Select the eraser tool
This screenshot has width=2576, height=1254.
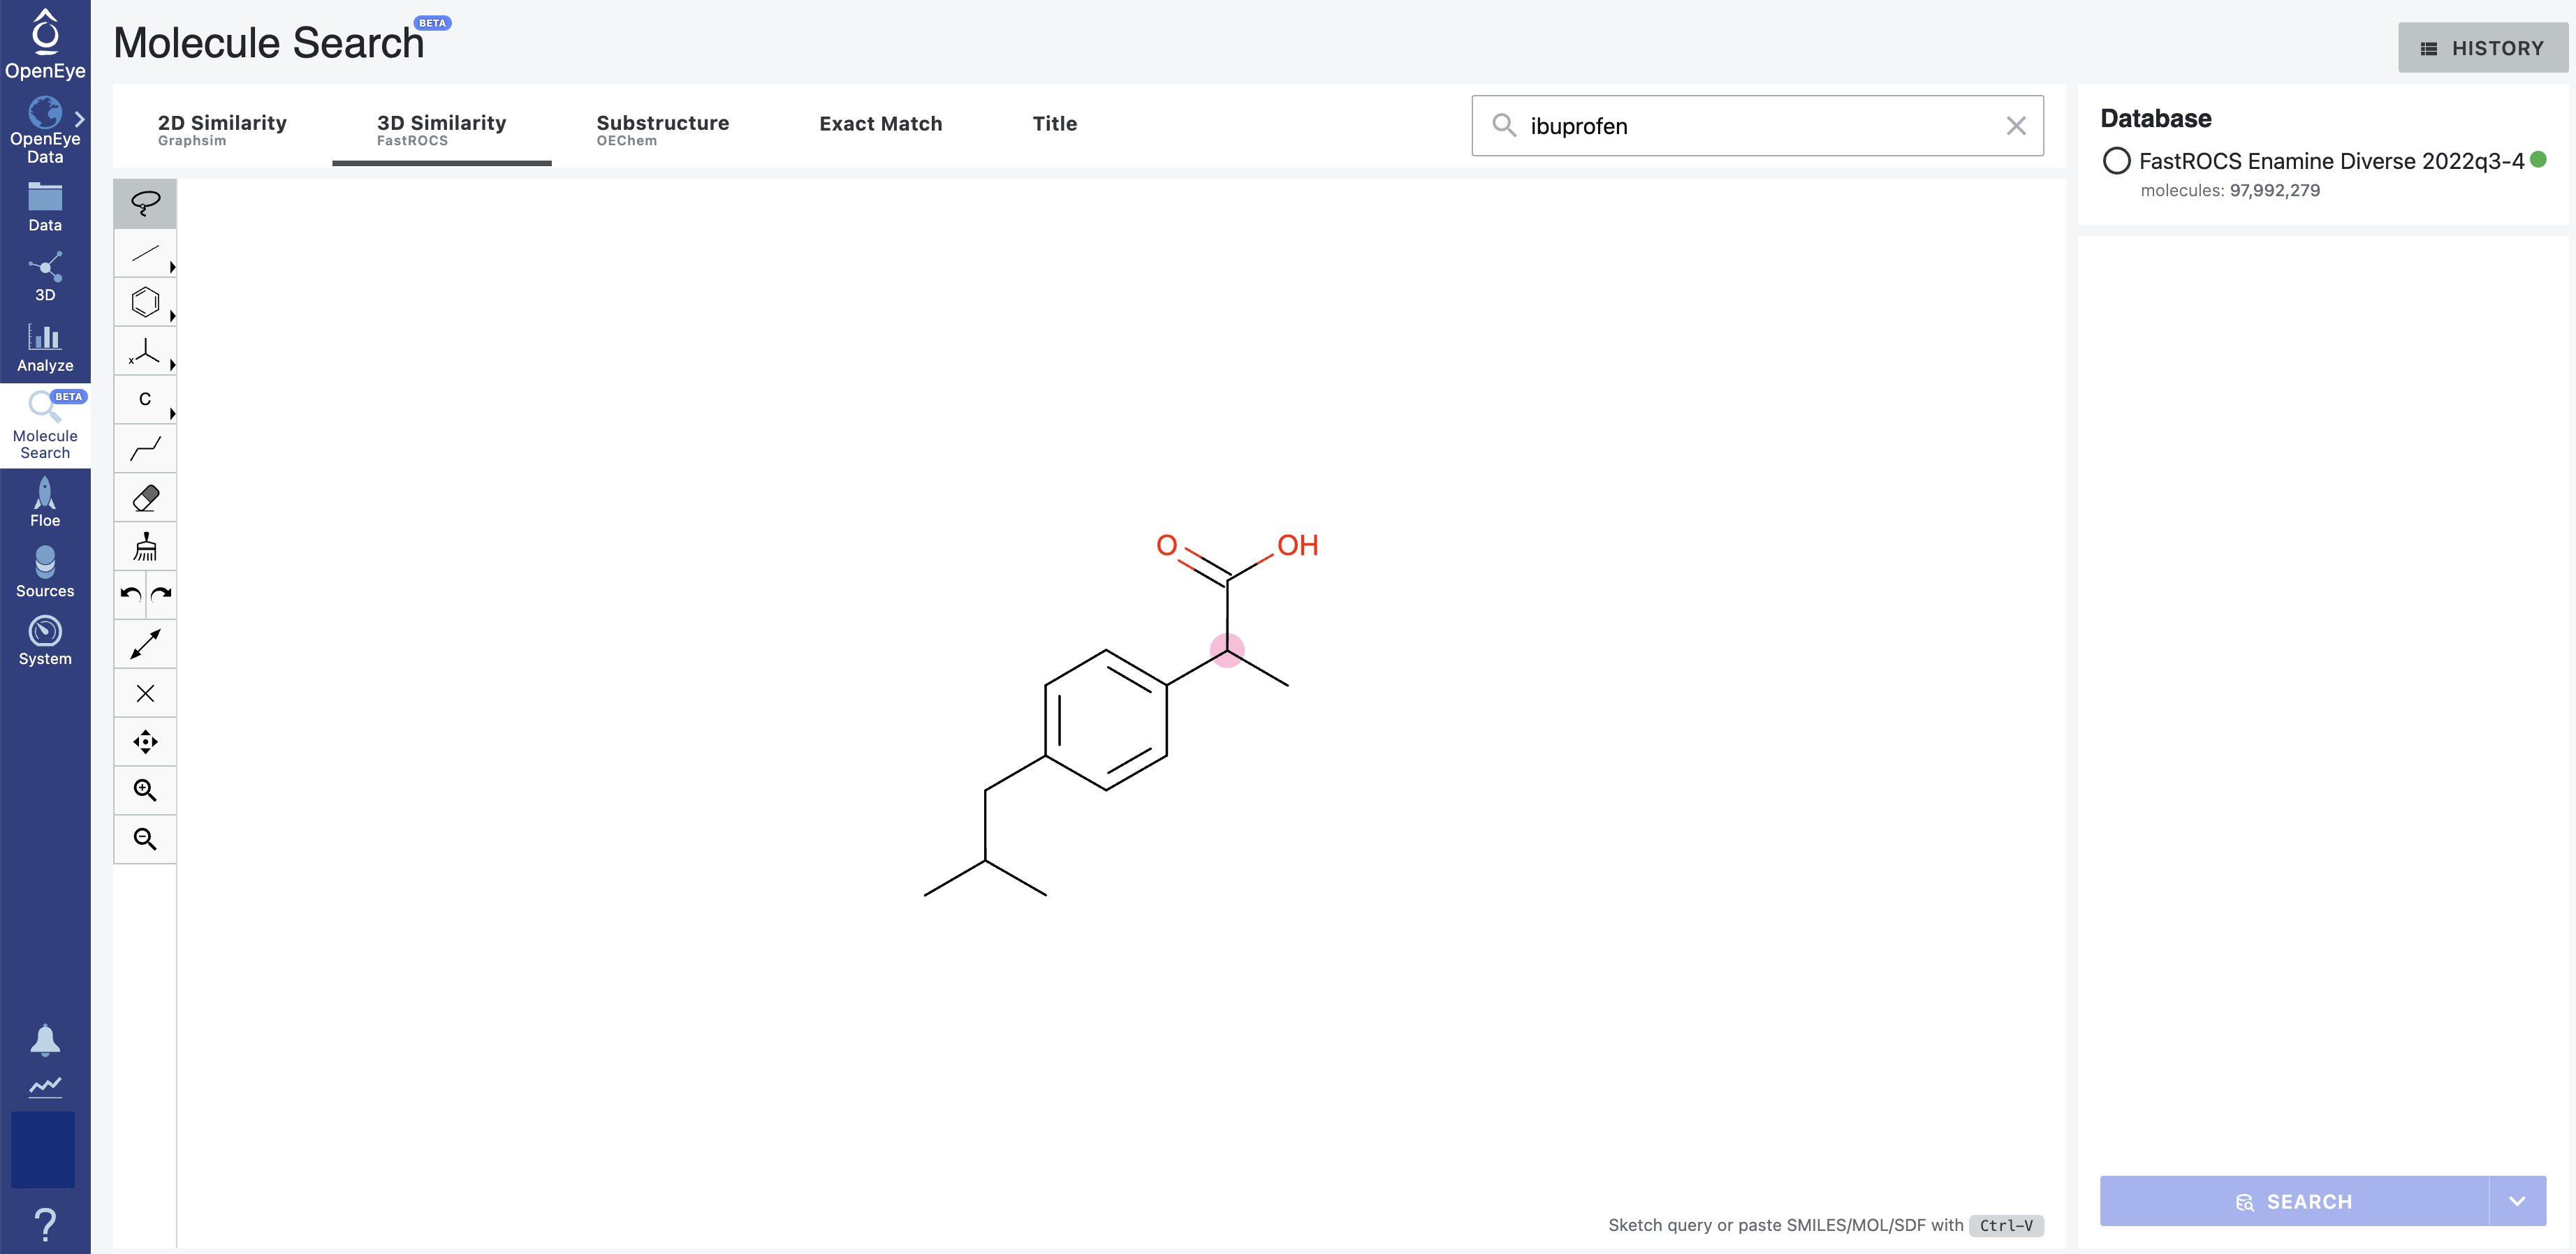(145, 497)
